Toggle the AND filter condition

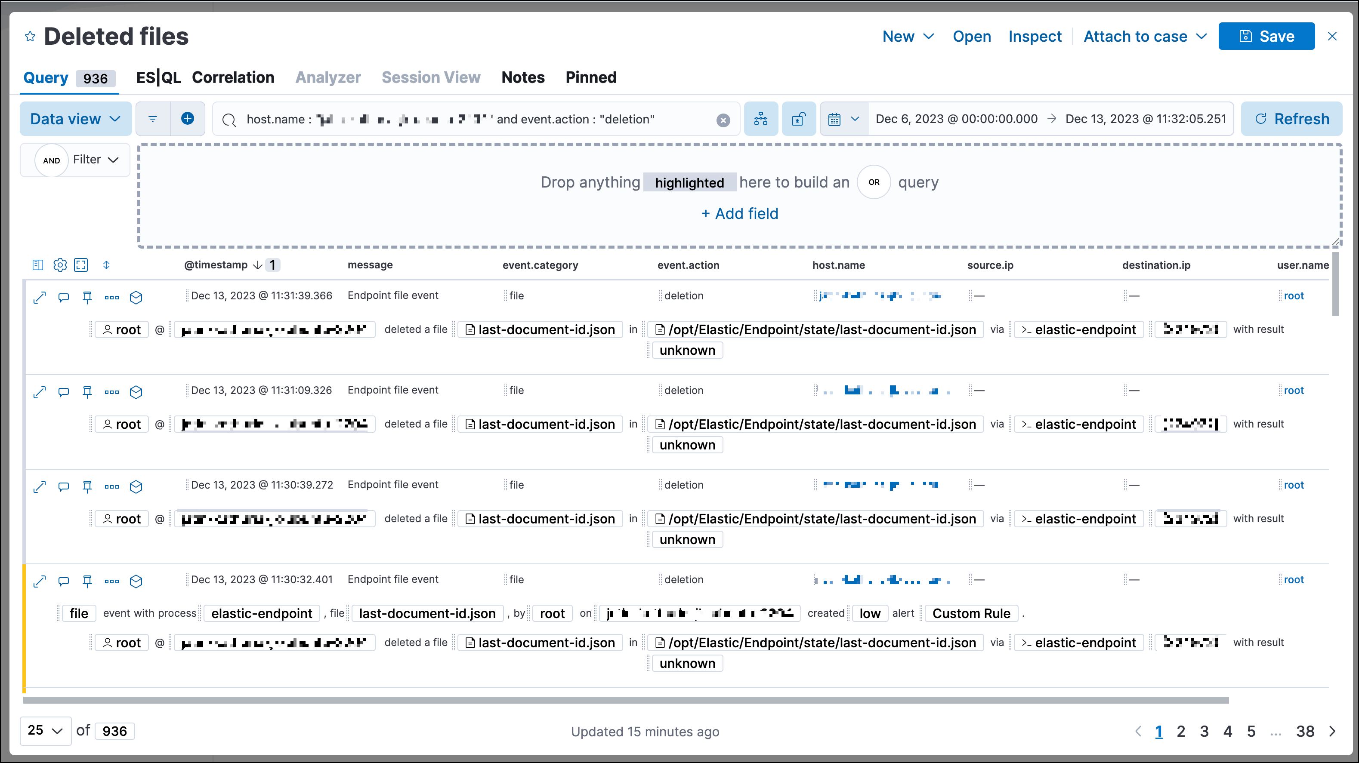coord(51,160)
